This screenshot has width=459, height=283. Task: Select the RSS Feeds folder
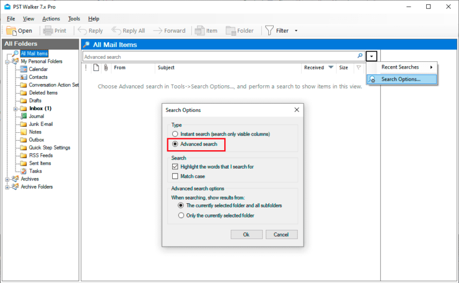[41, 156]
